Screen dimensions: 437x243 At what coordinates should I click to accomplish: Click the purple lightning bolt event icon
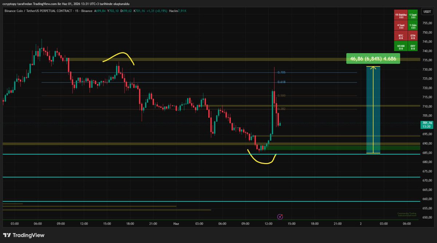[280, 216]
